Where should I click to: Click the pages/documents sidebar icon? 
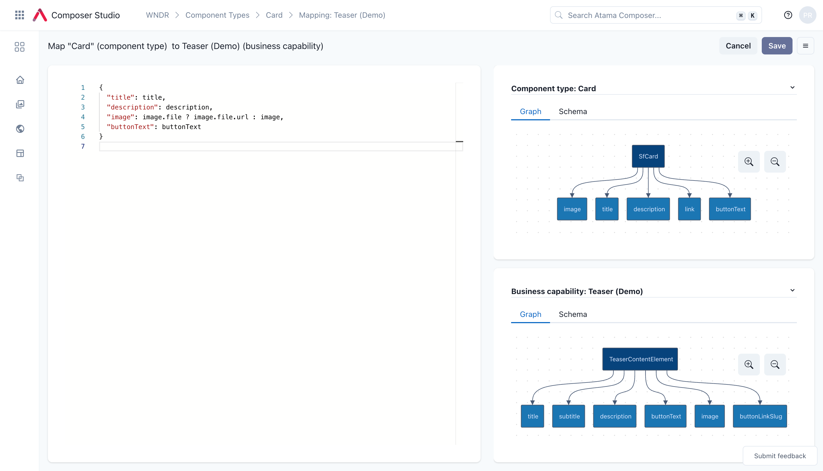pos(19,104)
